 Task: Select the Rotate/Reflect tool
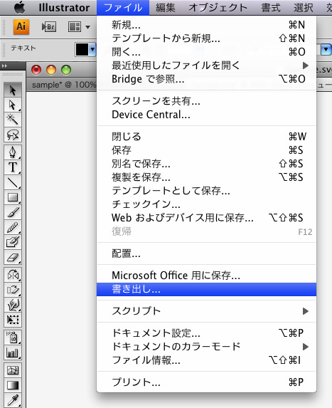[13, 275]
